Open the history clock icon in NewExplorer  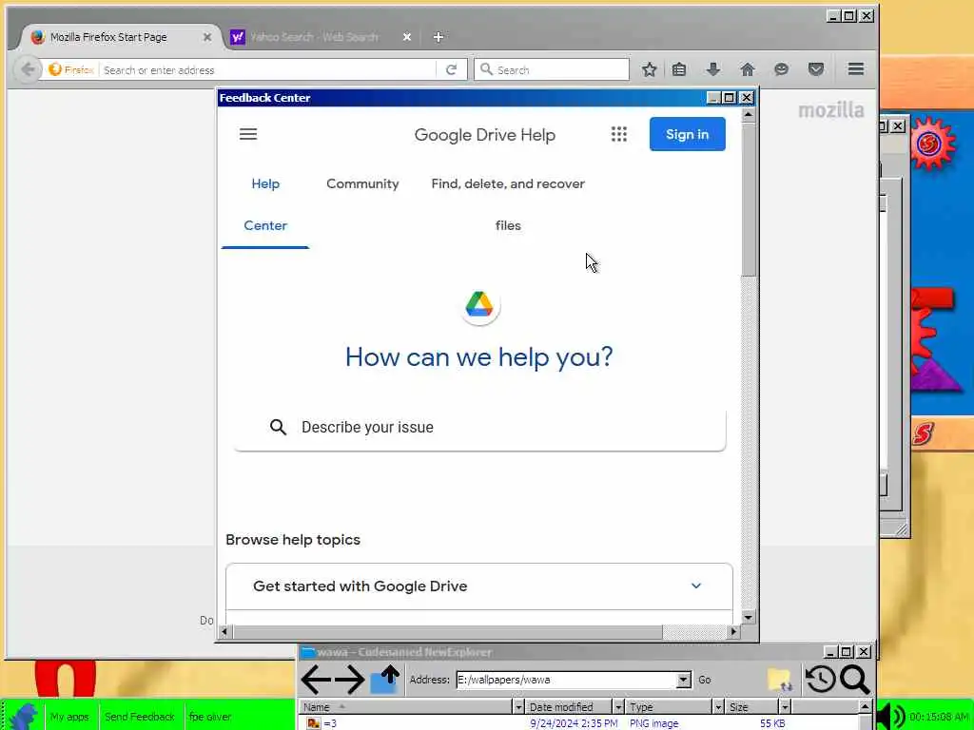[x=820, y=679]
